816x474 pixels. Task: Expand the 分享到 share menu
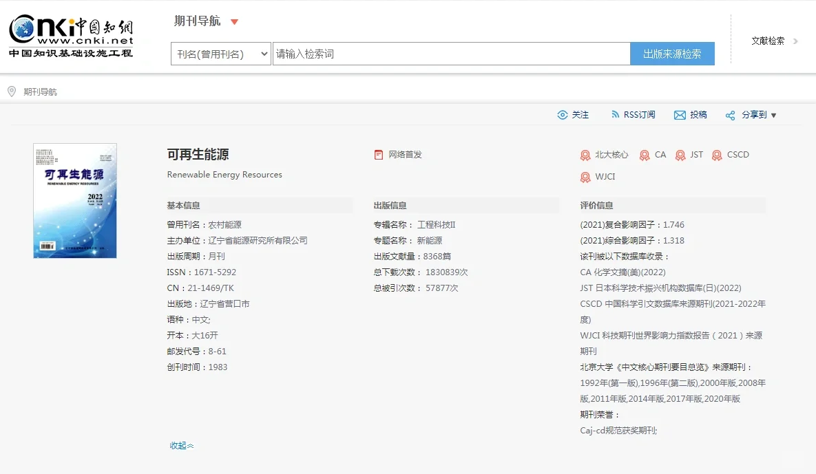point(749,115)
